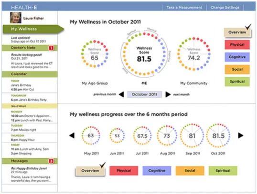Open the Aug 2011 wellness circle
The image size is (257, 194).
point(167,135)
